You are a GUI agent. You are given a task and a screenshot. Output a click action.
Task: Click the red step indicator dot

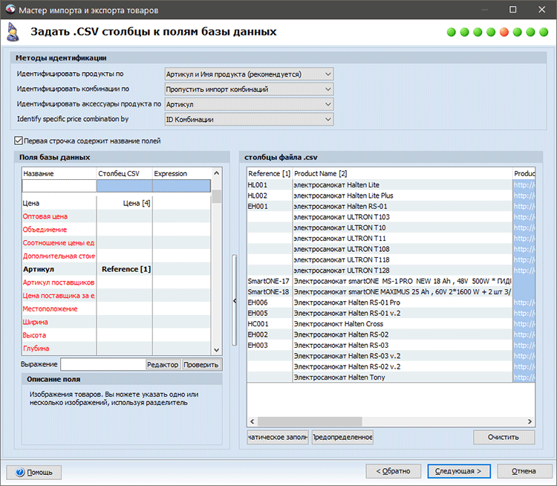[x=504, y=33]
